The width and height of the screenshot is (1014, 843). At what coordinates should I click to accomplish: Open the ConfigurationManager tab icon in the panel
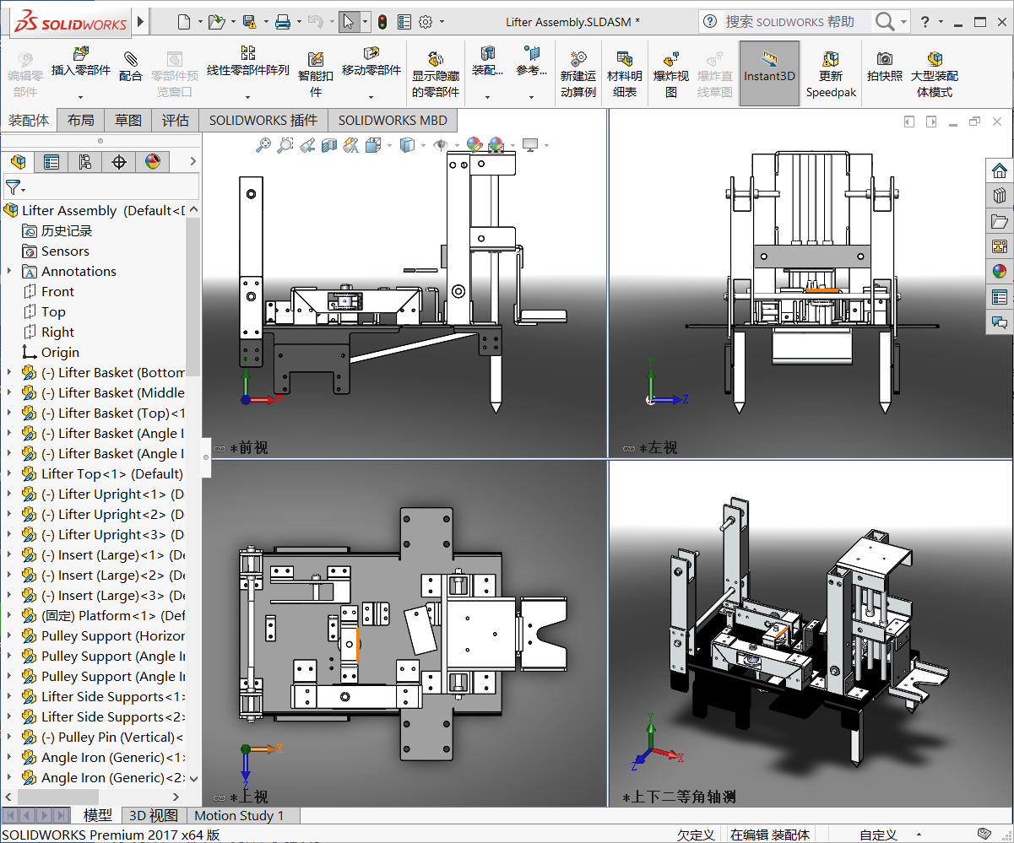pos(85,162)
